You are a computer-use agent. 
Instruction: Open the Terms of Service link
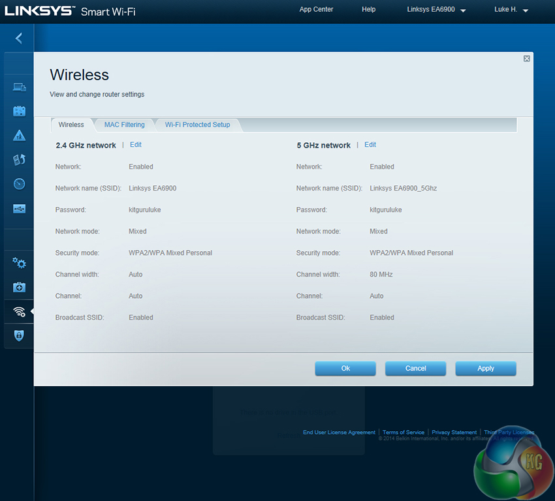404,433
